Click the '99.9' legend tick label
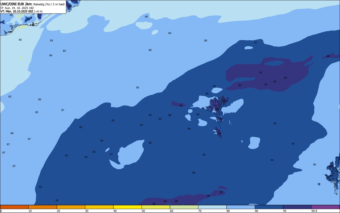 click(314, 211)
